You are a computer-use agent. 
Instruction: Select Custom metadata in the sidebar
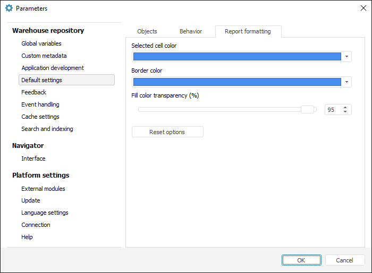(x=44, y=56)
